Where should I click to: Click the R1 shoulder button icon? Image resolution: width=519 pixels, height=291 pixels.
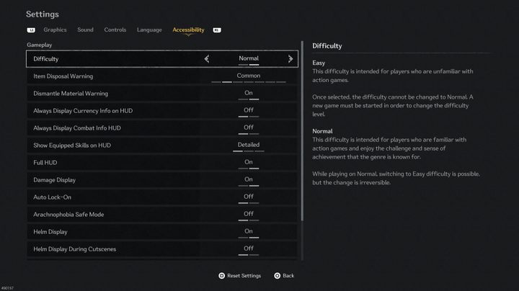(217, 30)
